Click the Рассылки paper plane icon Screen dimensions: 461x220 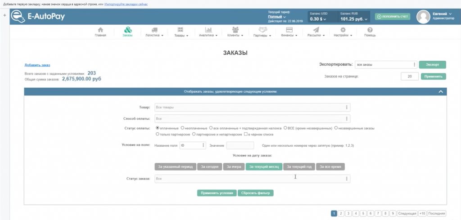[x=316, y=30]
